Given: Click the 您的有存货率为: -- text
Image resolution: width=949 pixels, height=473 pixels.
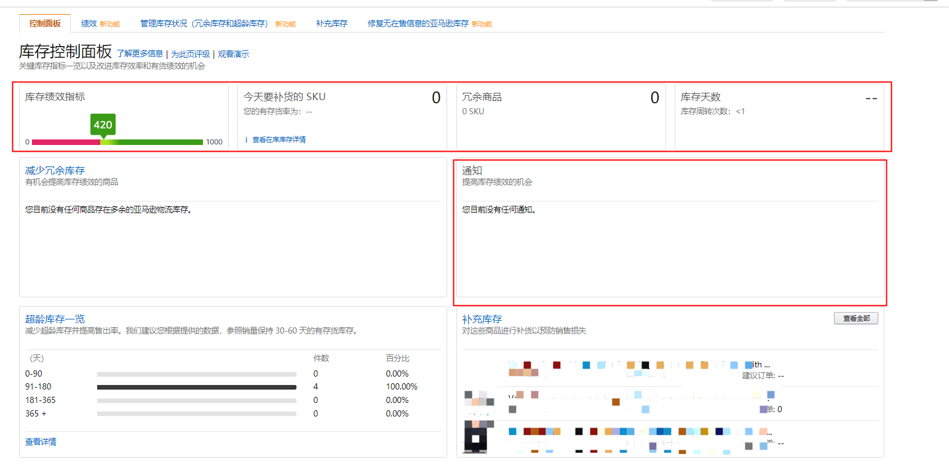Looking at the screenshot, I should pos(278,112).
